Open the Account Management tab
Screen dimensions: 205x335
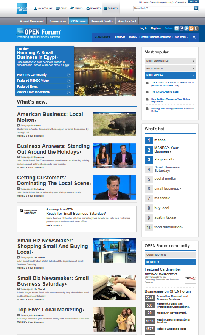(x=32, y=21)
